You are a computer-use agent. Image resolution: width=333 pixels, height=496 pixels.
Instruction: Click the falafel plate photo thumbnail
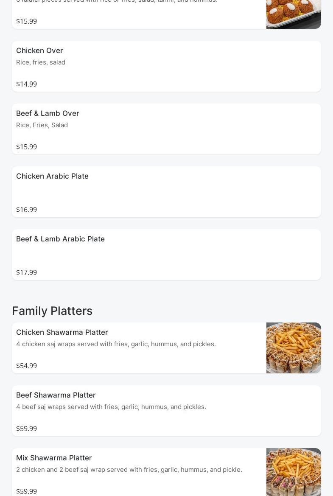tap(294, 14)
